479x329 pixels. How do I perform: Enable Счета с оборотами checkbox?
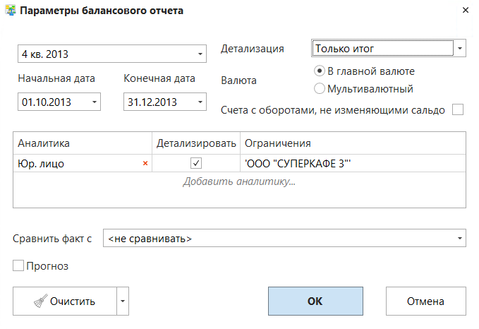[x=458, y=109]
